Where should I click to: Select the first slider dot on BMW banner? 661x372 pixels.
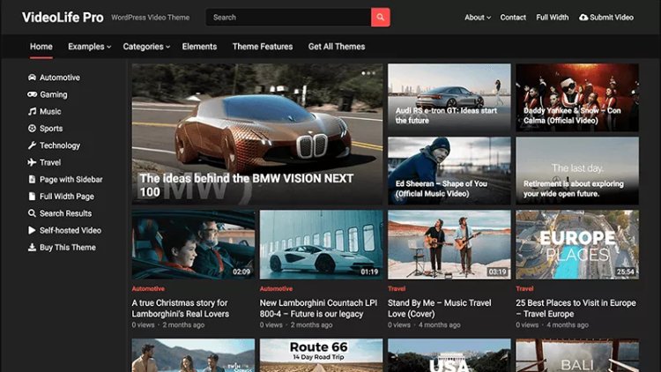(x=363, y=73)
